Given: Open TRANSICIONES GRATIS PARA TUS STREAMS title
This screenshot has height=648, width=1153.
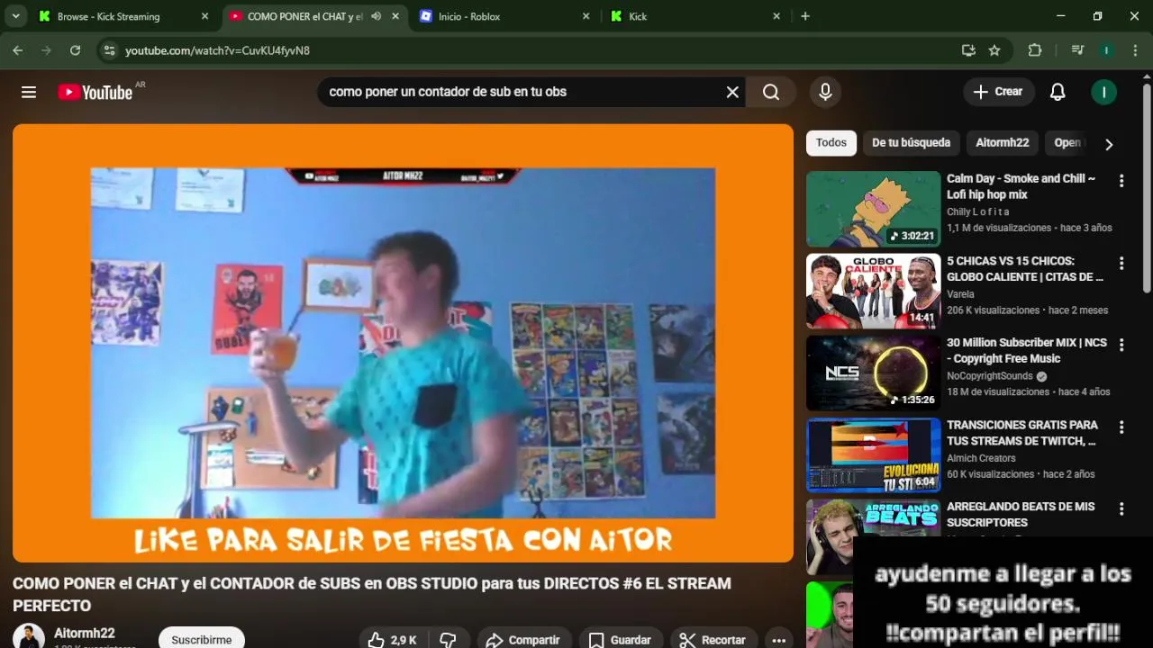Looking at the screenshot, I should point(1022,433).
